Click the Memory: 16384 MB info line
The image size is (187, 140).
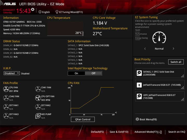[x=22, y=33]
